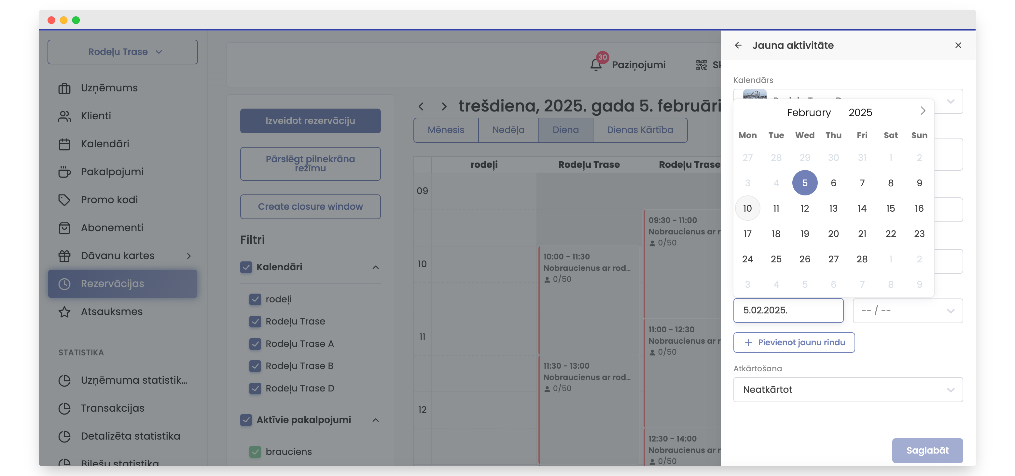Collapse the Kalendāri filter section
1015x476 pixels.
376,268
